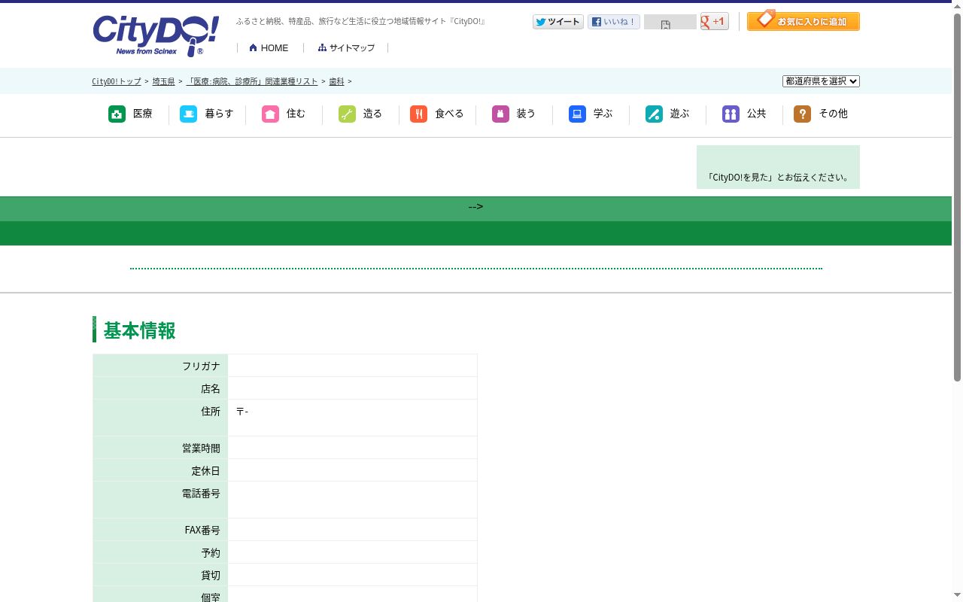Image resolution: width=963 pixels, height=602 pixels.
Task: Click the Google +1 icon button
Action: point(714,22)
